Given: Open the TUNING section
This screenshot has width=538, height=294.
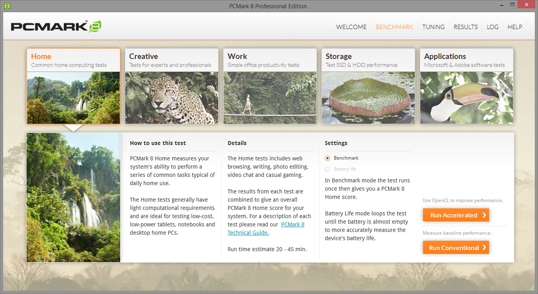Looking at the screenshot, I should (433, 27).
